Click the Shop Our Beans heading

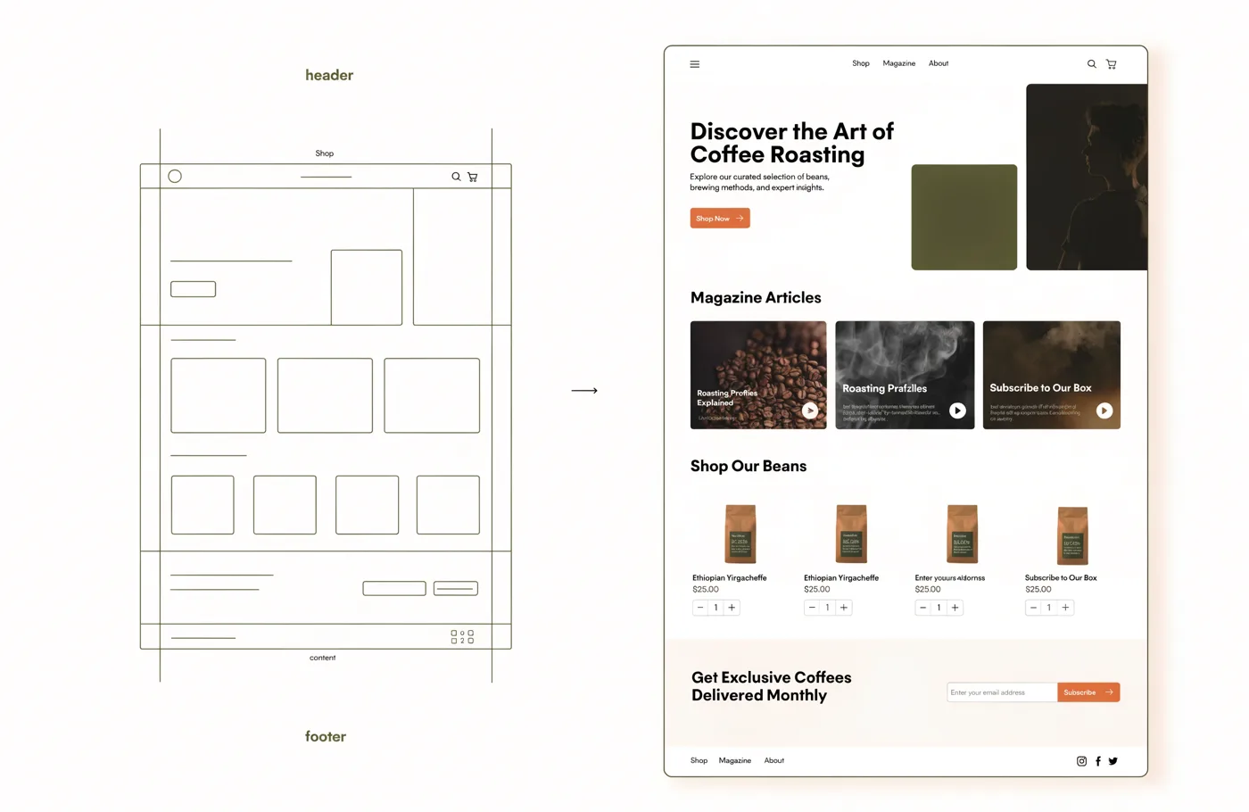[749, 466]
